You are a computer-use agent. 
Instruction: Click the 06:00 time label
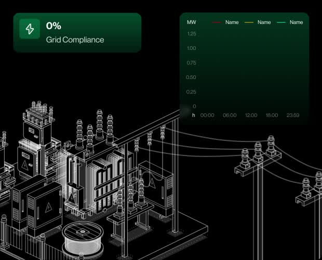click(230, 115)
